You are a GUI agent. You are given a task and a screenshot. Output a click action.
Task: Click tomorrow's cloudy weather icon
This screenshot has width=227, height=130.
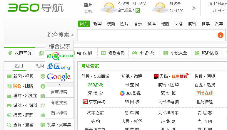160,7
